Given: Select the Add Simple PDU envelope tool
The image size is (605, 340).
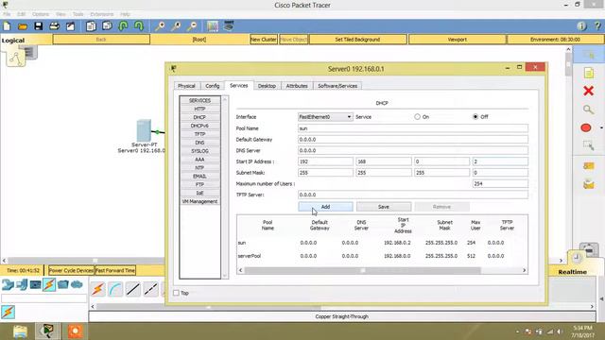Looking at the screenshot, I should [x=589, y=166].
